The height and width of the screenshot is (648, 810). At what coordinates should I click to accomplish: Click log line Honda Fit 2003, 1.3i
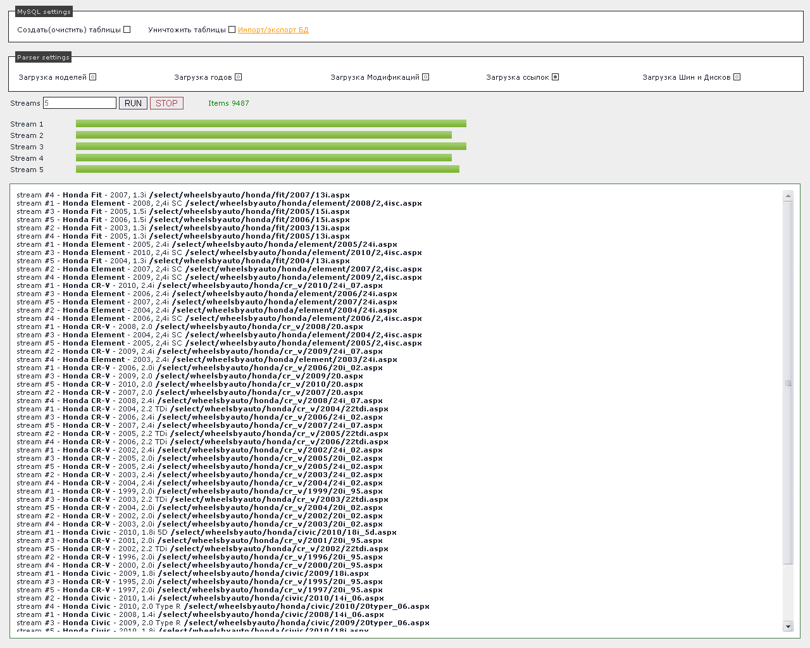click(x=183, y=228)
